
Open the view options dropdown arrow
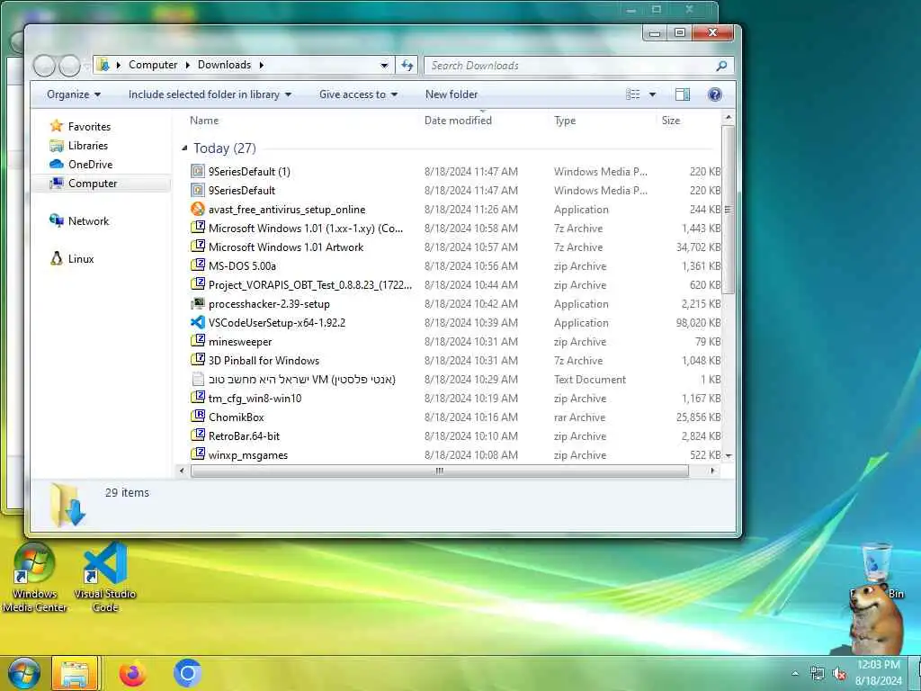652,94
